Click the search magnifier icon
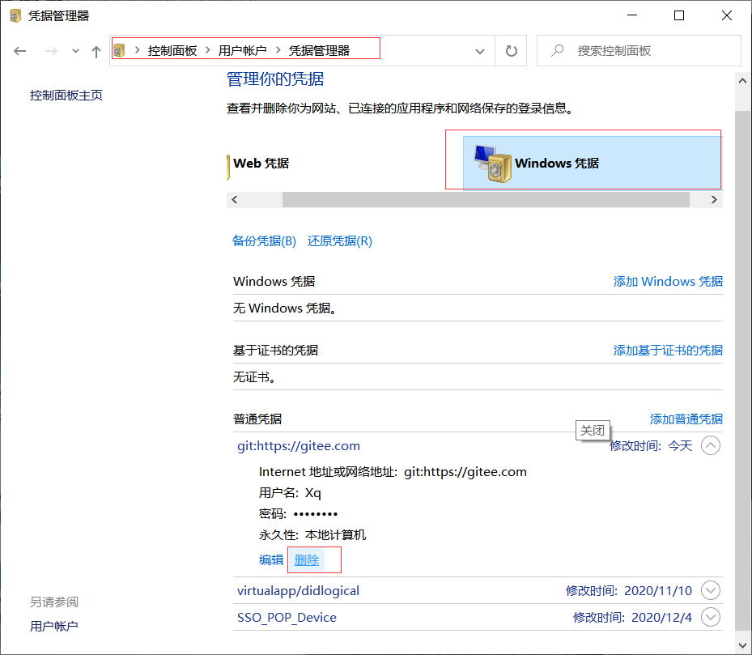 point(555,50)
